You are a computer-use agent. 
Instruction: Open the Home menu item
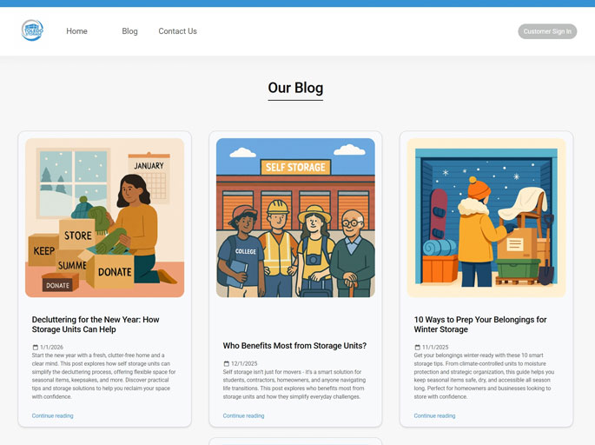click(x=76, y=31)
